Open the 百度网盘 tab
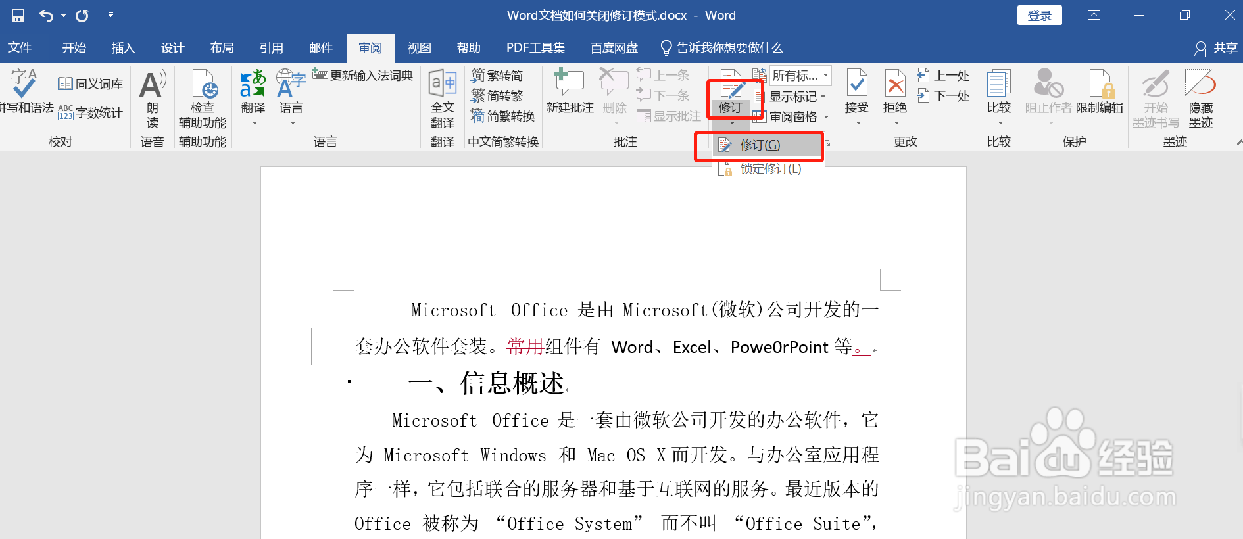Image resolution: width=1243 pixels, height=539 pixels. point(614,48)
